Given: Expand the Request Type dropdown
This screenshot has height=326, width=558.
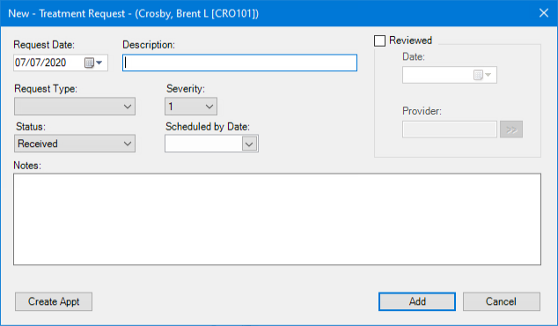Looking at the screenshot, I should [x=75, y=107].
